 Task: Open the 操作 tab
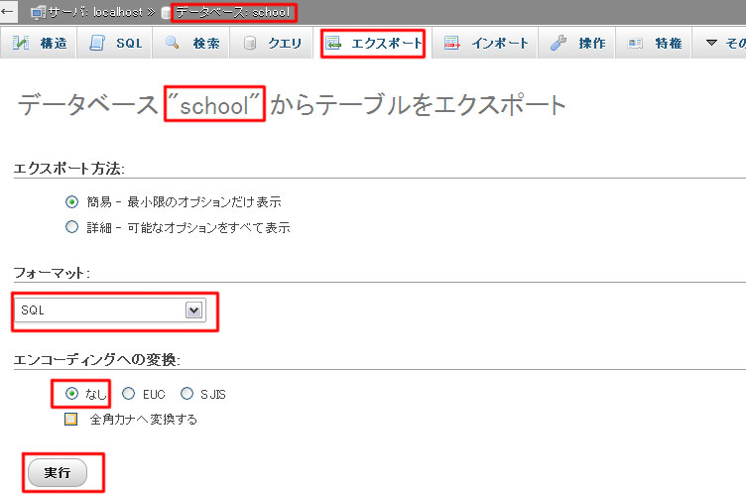tap(576, 43)
